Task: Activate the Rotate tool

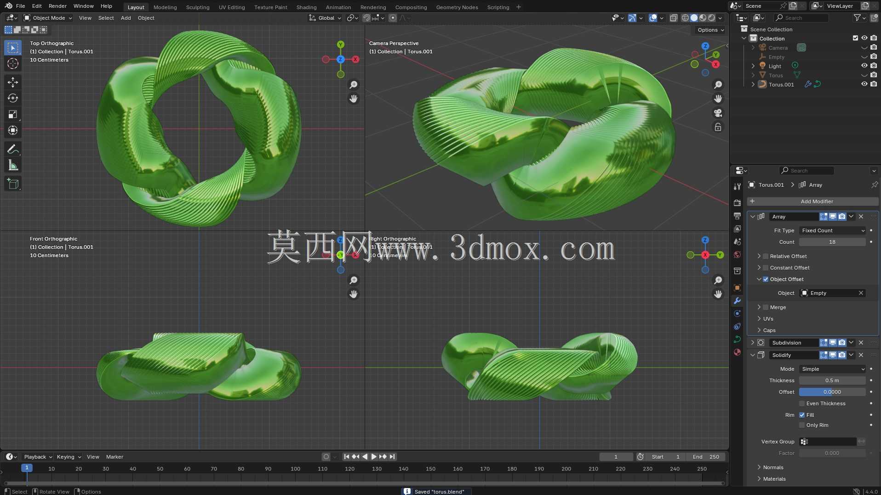Action: coord(13,98)
